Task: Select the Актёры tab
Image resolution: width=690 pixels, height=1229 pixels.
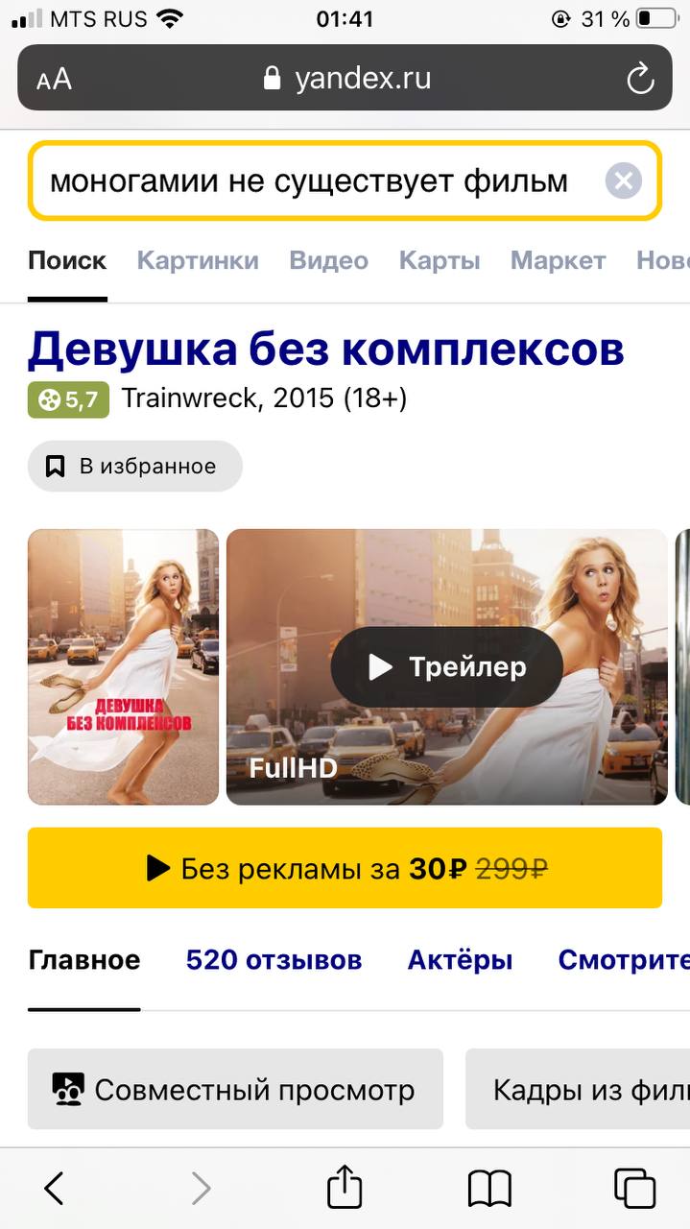Action: [x=460, y=960]
